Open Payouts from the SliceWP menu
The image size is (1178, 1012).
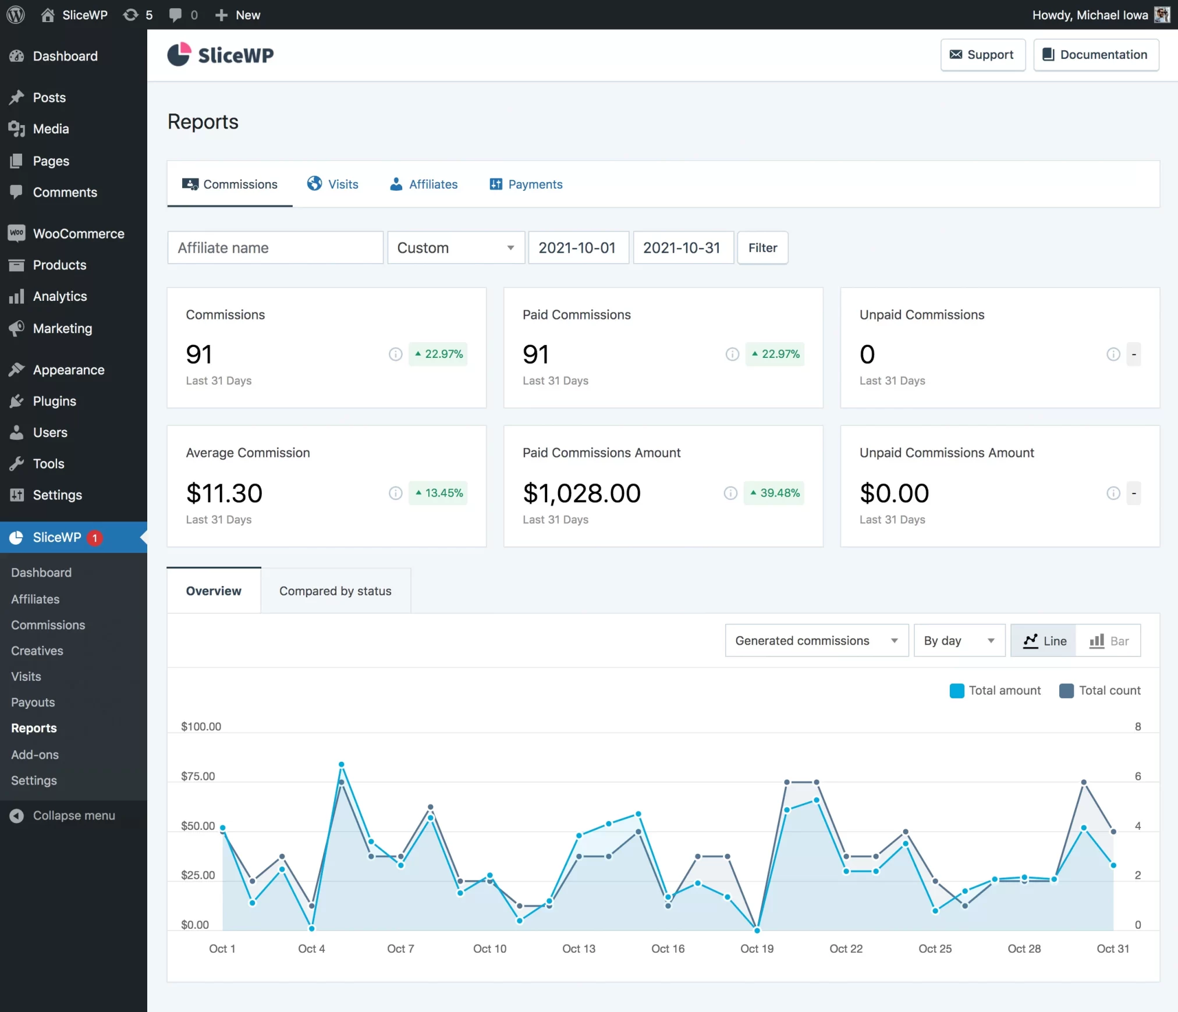pyautogui.click(x=33, y=702)
